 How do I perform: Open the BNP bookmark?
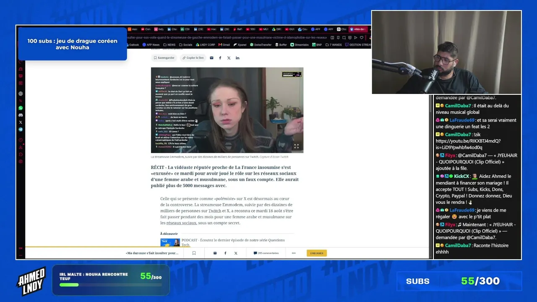point(317,44)
